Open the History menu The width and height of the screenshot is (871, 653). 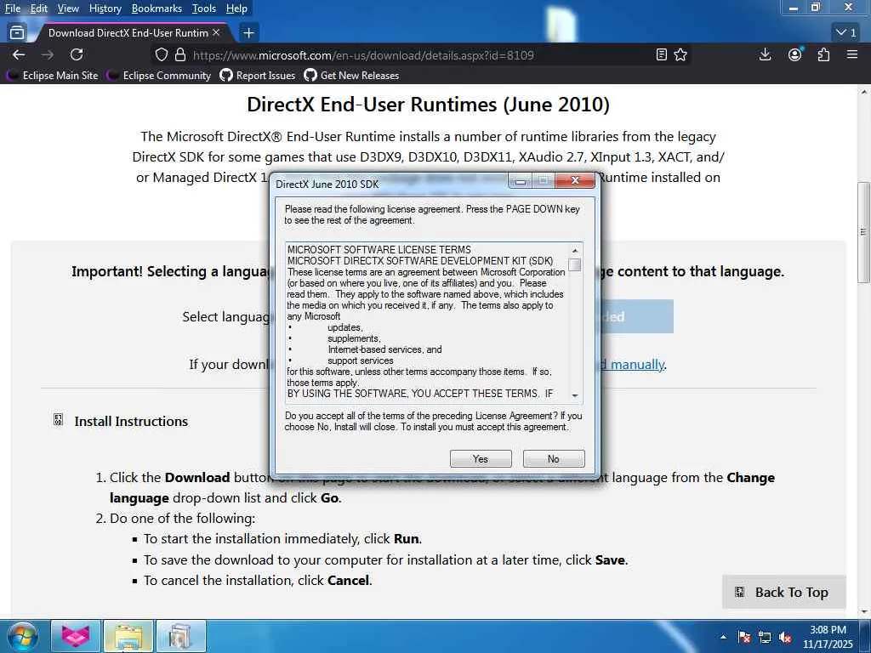pos(105,9)
